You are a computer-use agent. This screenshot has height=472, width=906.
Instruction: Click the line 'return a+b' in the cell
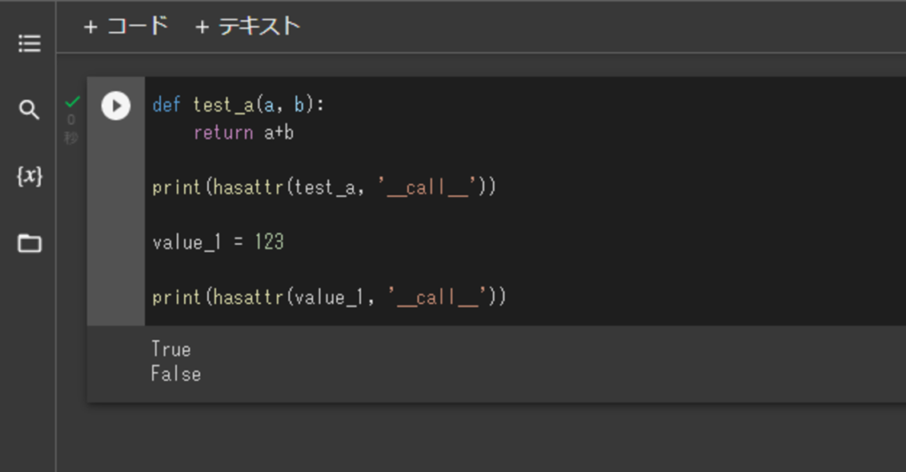point(243,133)
